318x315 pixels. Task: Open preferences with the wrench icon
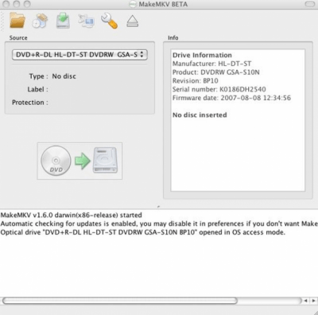pyautogui.click(x=109, y=21)
